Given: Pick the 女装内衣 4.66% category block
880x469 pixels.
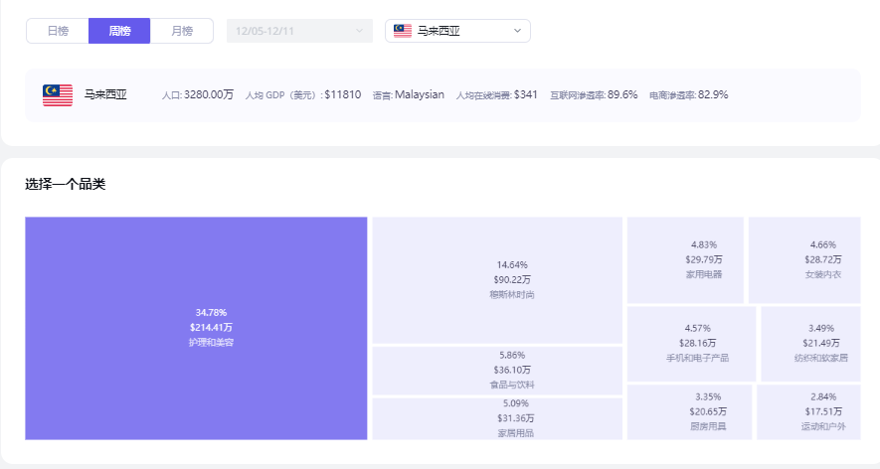Looking at the screenshot, I should pos(804,259).
